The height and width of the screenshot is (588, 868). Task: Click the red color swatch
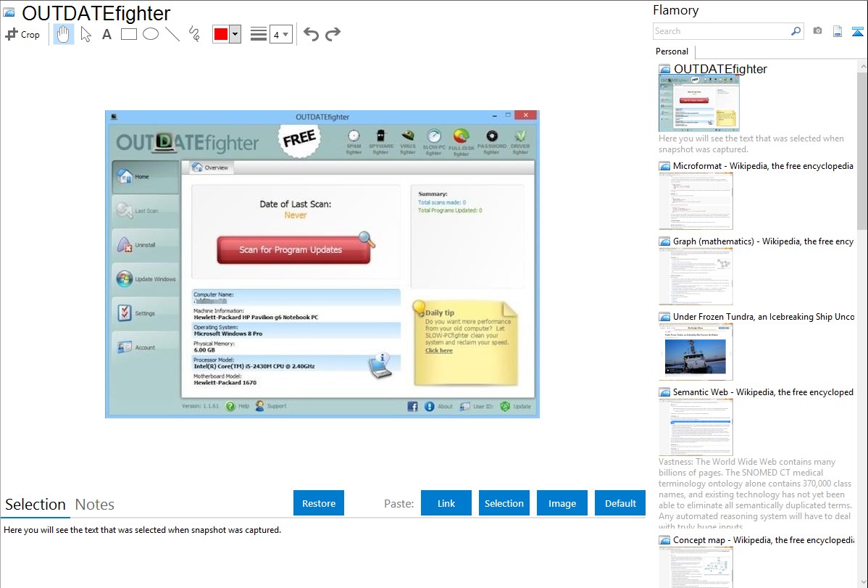click(x=221, y=34)
